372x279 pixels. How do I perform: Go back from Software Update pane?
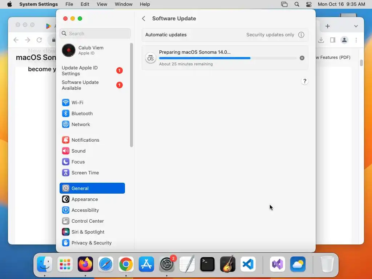pyautogui.click(x=143, y=19)
